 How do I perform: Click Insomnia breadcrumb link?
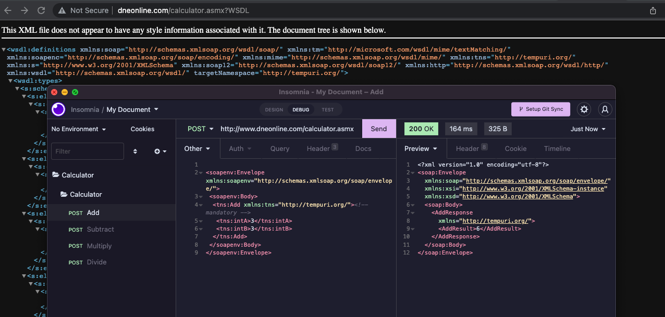tap(85, 110)
